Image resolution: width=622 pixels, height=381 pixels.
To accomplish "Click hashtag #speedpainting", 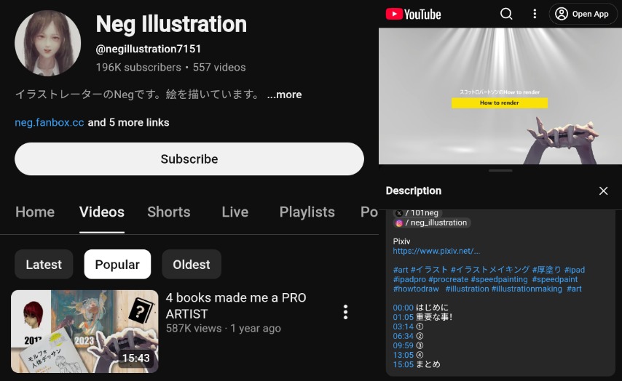I will tap(499, 280).
